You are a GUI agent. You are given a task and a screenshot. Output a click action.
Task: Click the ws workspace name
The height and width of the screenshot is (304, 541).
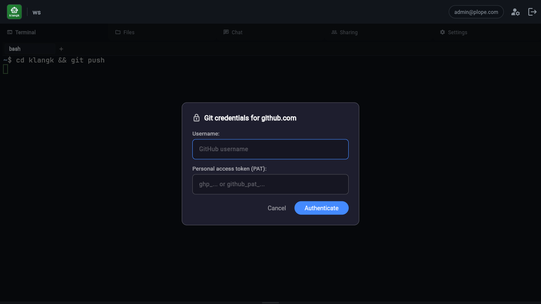click(37, 12)
